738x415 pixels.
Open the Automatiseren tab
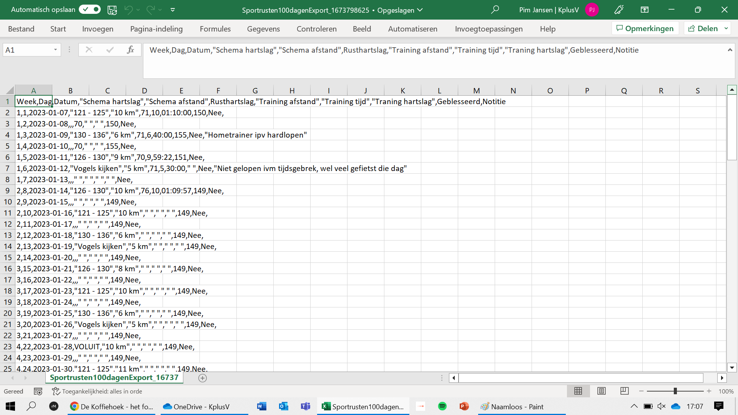point(412,29)
